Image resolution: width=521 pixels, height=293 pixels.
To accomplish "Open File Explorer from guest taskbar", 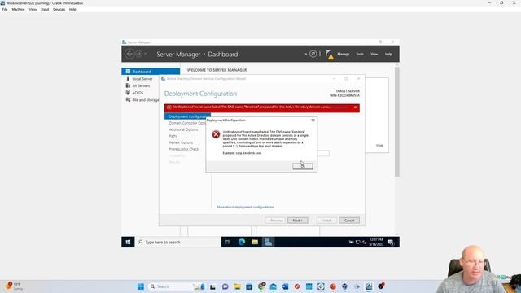I will (x=255, y=242).
